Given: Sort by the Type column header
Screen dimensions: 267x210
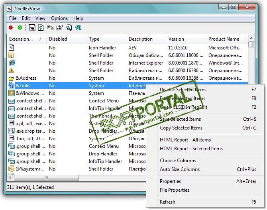Looking at the screenshot, I should pyautogui.click(x=106, y=39).
